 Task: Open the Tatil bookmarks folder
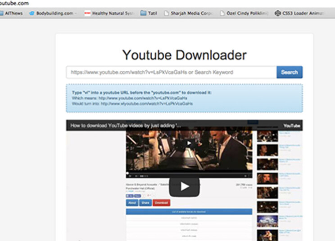(x=149, y=14)
